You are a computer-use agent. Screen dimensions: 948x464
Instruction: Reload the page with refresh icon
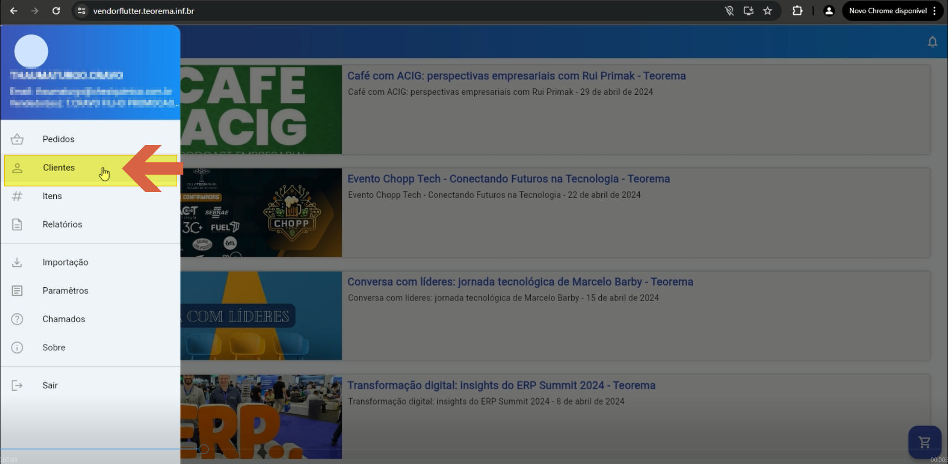56,11
